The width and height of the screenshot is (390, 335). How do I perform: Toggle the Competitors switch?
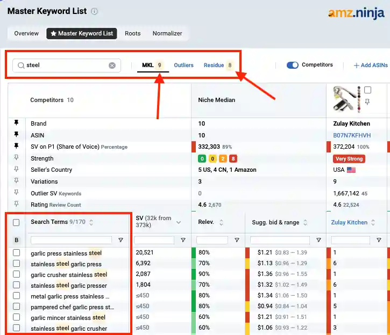point(292,65)
